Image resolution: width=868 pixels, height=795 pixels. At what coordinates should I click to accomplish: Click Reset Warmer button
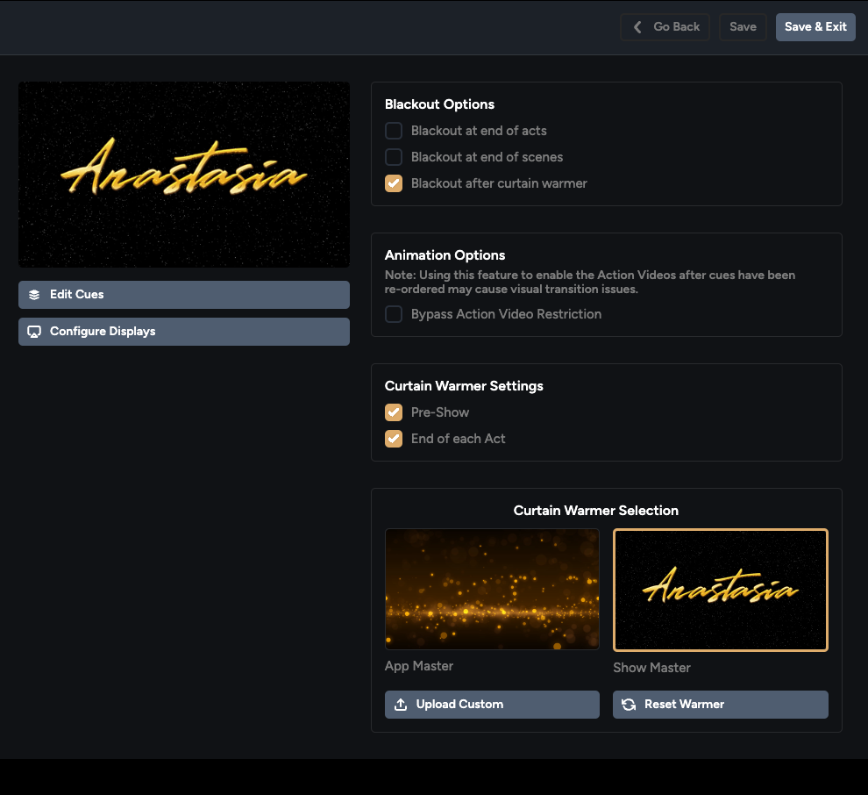720,704
